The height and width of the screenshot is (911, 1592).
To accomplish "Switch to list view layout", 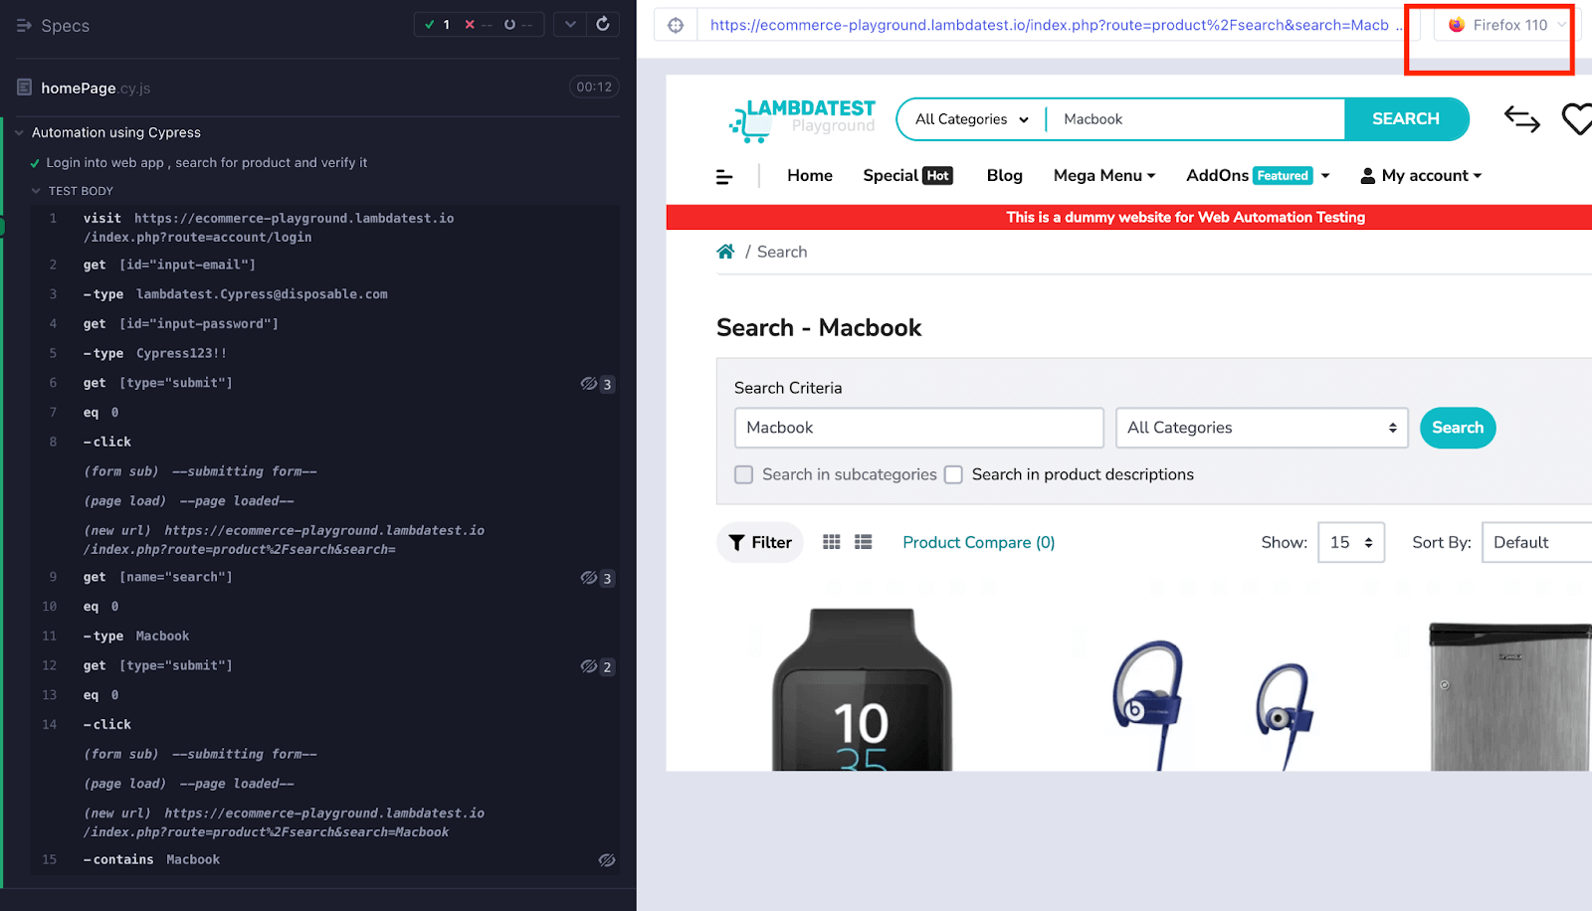I will [864, 542].
